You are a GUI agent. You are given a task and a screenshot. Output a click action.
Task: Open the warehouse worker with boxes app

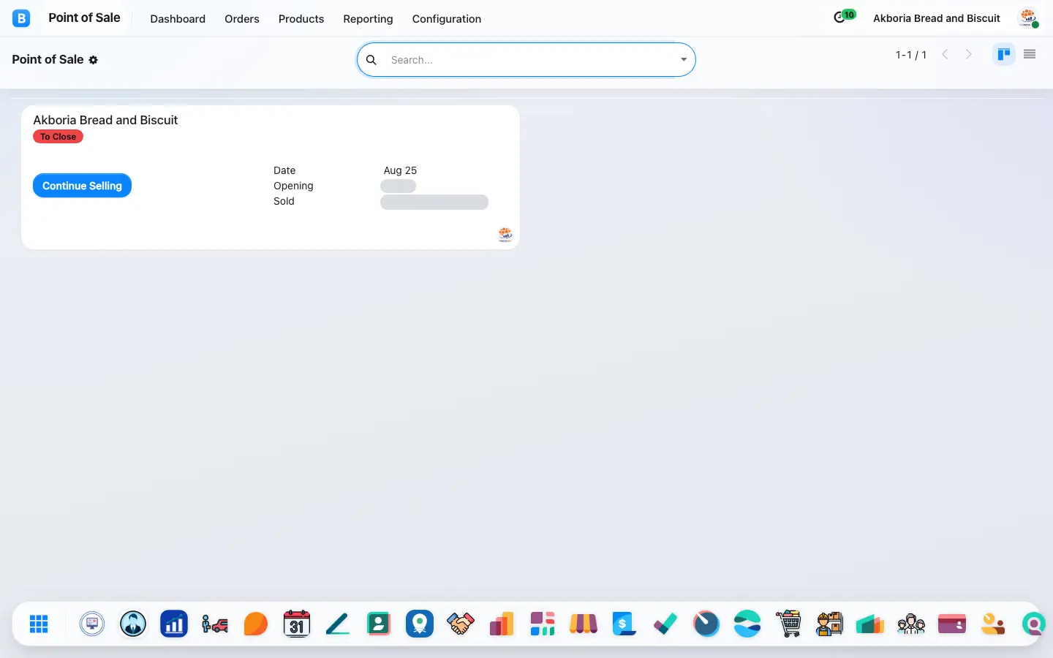[x=829, y=624]
